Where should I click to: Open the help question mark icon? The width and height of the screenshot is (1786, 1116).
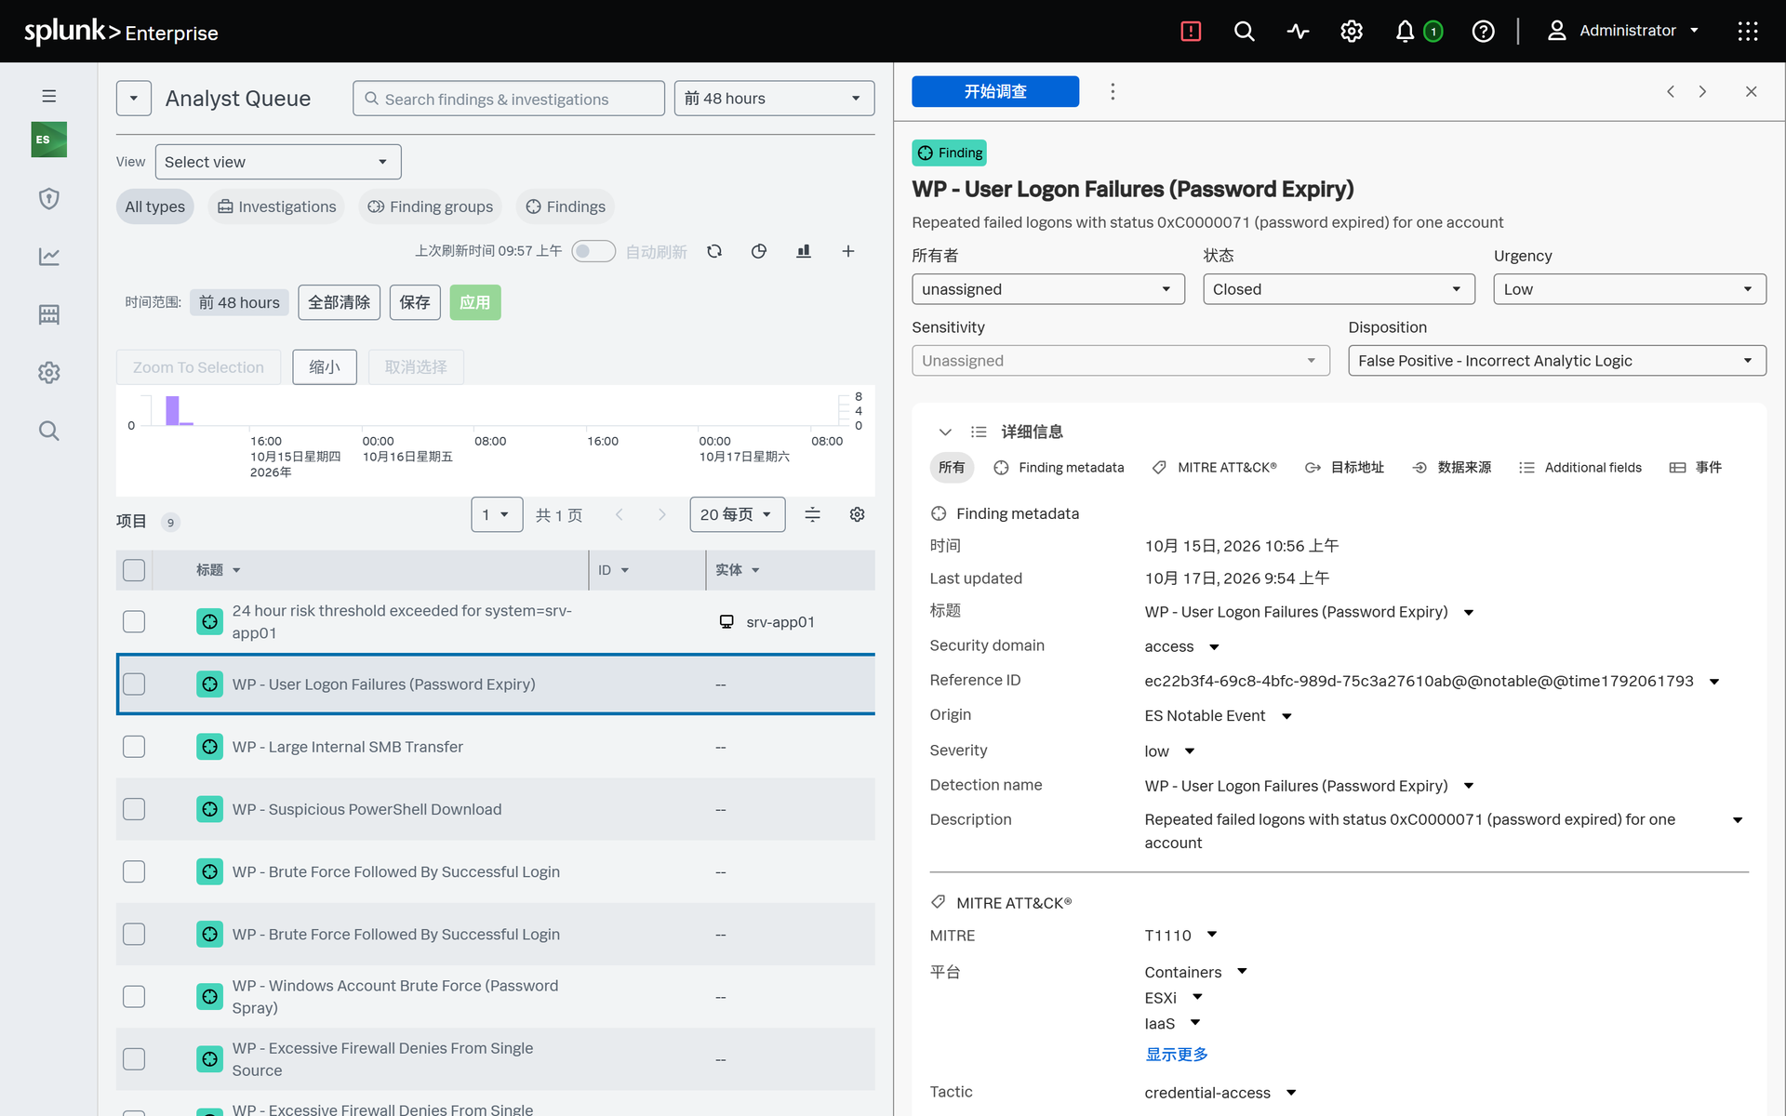pyautogui.click(x=1483, y=32)
